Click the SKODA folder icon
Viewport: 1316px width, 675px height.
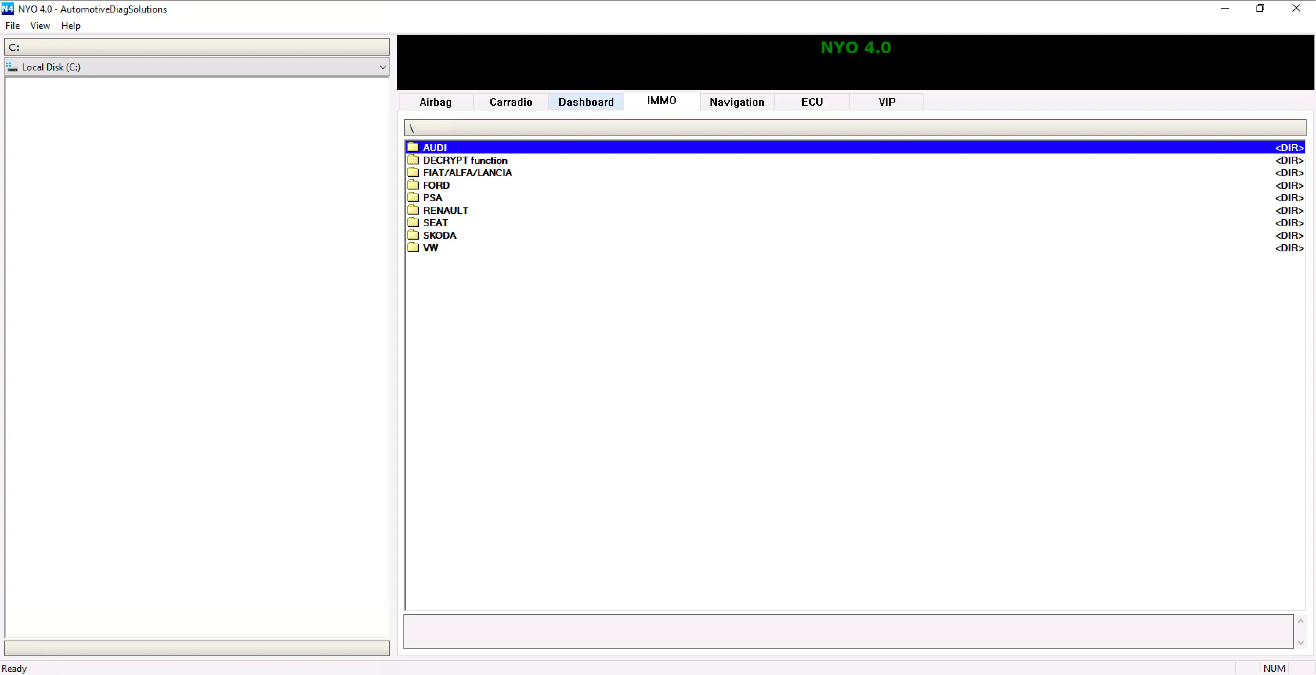click(413, 235)
